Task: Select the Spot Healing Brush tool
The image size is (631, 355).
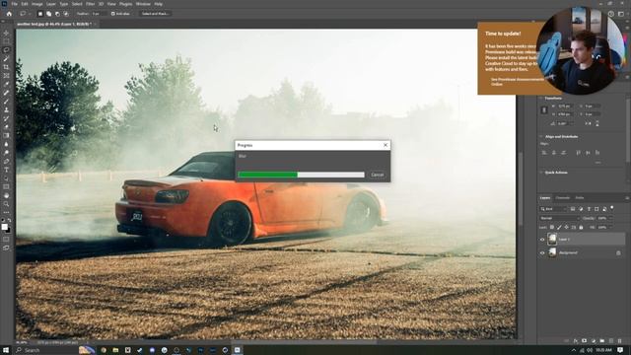Action: tap(6, 93)
